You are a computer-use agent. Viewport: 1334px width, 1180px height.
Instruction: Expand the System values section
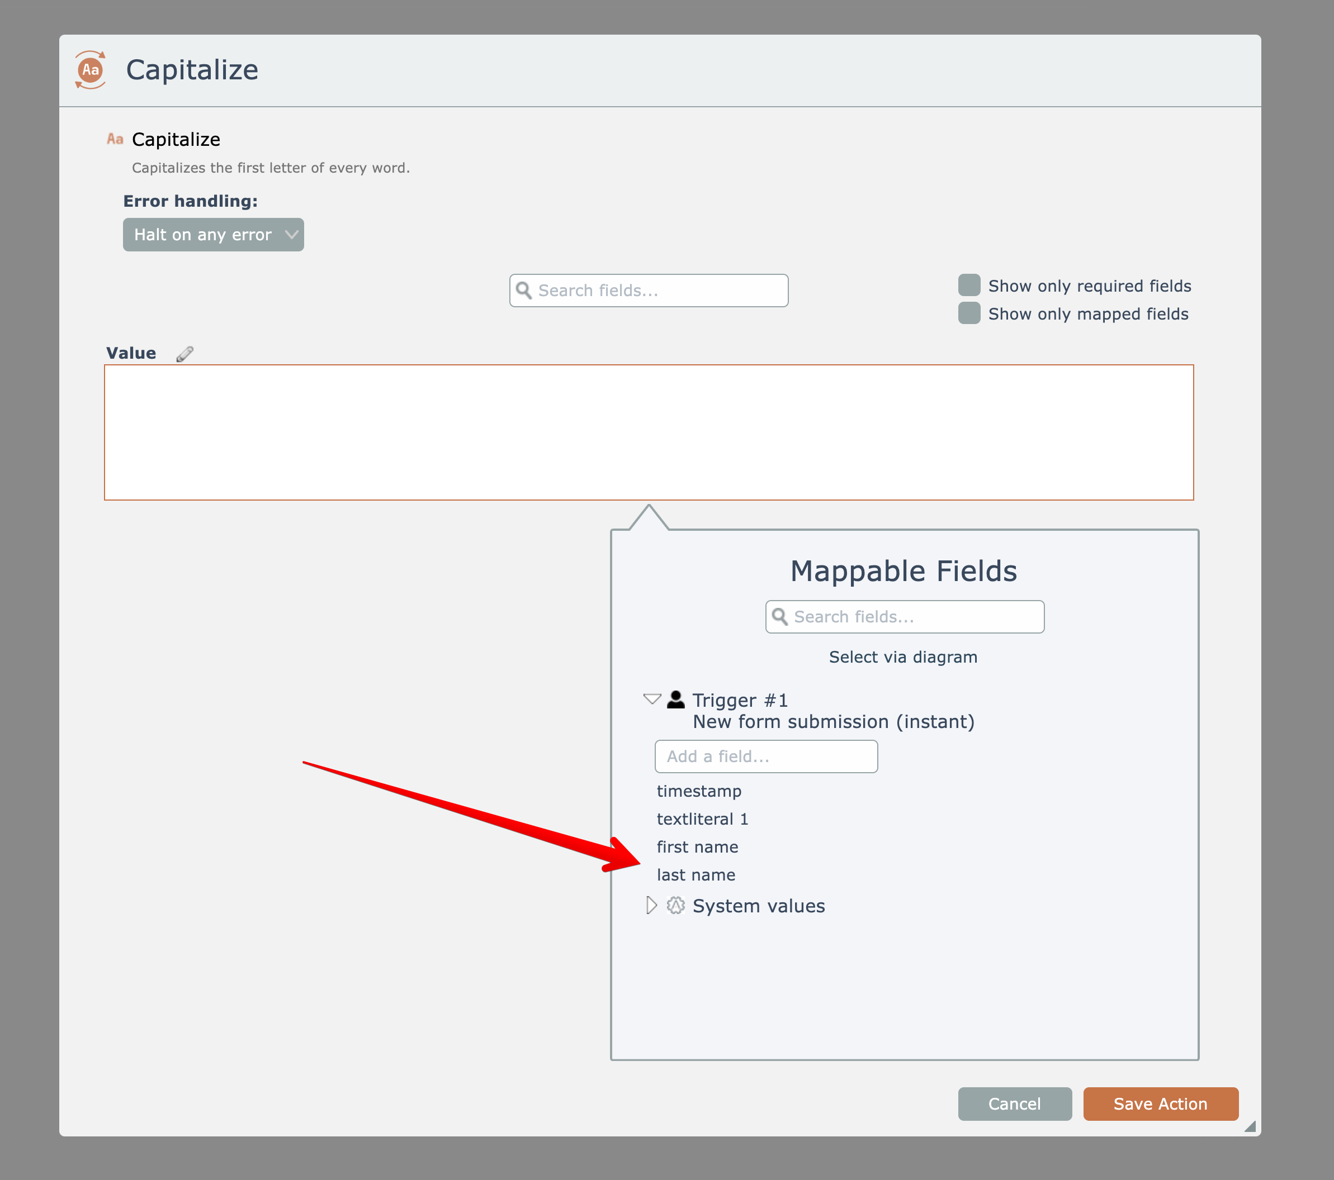[651, 905]
